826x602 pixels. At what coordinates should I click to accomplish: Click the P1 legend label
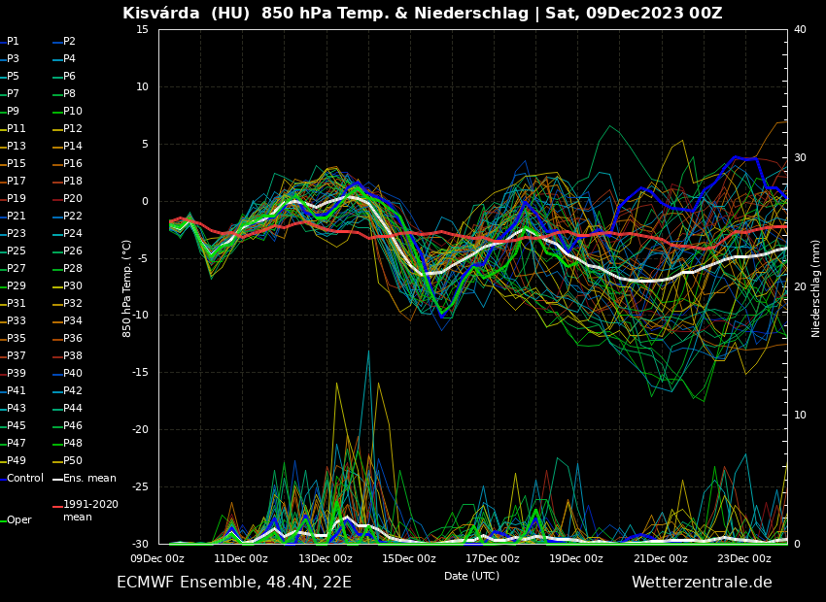point(14,42)
